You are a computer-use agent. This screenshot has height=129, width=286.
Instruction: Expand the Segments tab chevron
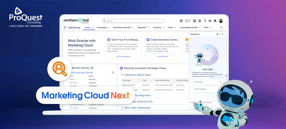click(149, 27)
